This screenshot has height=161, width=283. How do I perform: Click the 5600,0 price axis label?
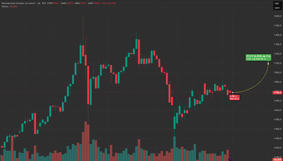[x=278, y=16]
